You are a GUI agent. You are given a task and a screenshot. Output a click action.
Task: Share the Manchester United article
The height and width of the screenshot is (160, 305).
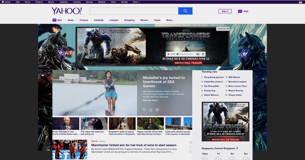(x=191, y=151)
